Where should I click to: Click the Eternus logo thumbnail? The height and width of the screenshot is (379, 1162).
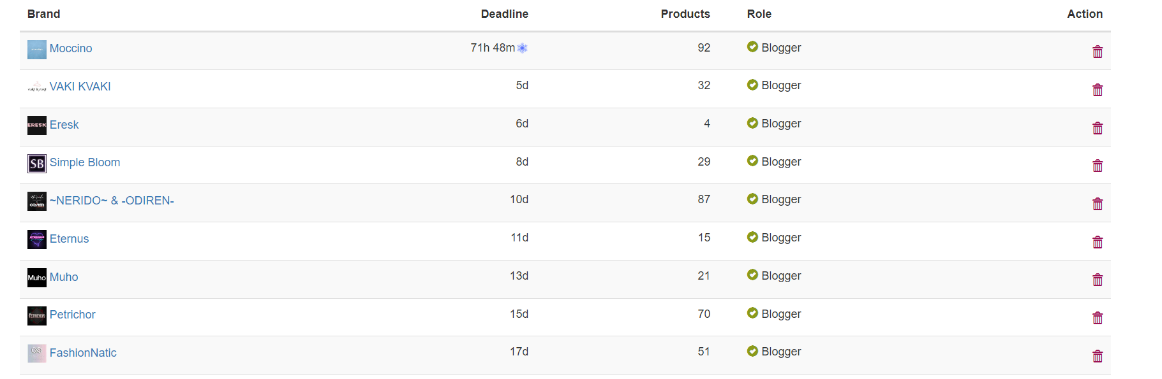tap(37, 240)
